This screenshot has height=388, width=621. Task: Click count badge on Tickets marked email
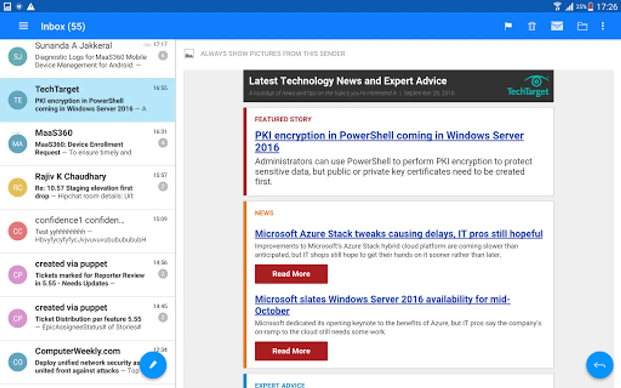point(163,274)
